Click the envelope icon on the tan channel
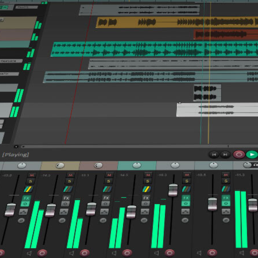The image size is (258, 258). click(64, 212)
